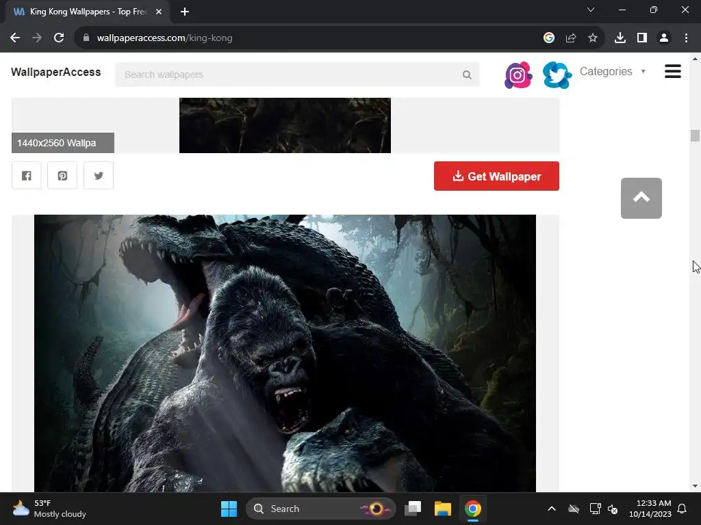Click the browser forward arrow

[x=37, y=38]
